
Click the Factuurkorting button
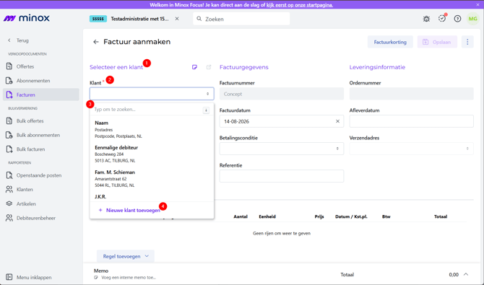(x=390, y=42)
